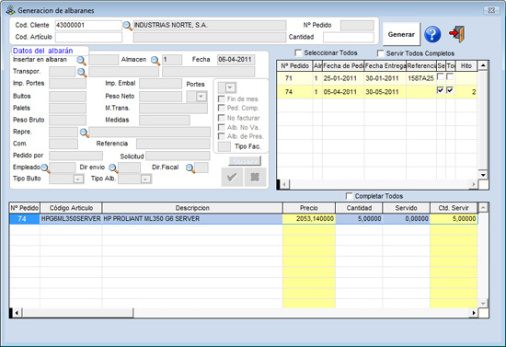Screen dimensions: 506x347
Task: Open Repre. lookup magnifier
Action: click(x=85, y=133)
